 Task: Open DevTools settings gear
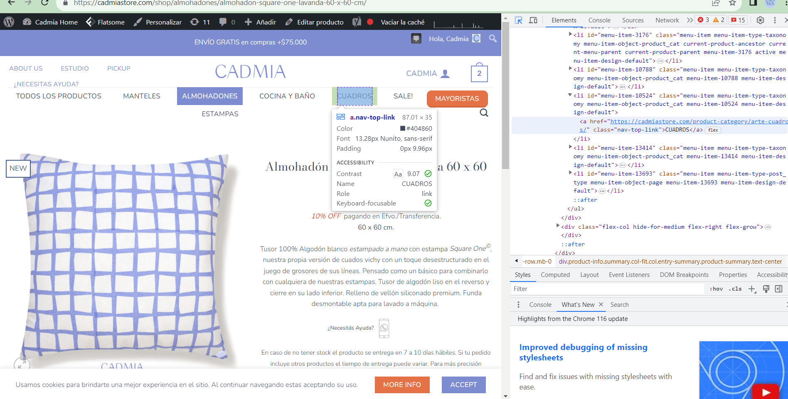click(x=760, y=20)
